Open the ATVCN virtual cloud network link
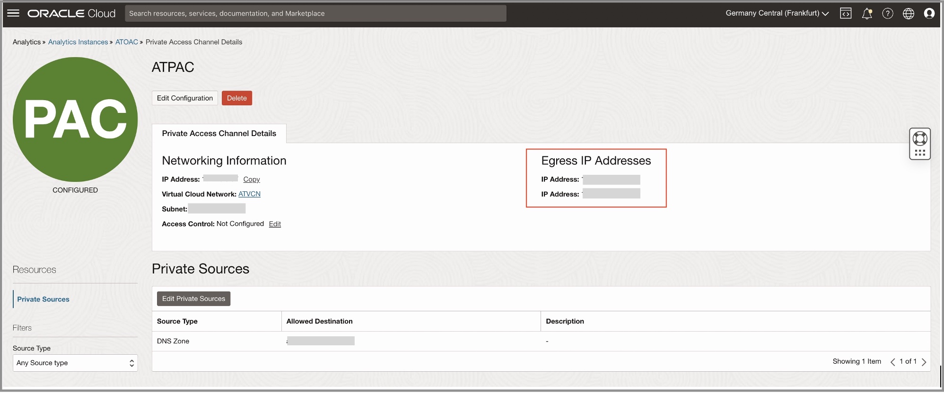The width and height of the screenshot is (944, 393). point(249,194)
